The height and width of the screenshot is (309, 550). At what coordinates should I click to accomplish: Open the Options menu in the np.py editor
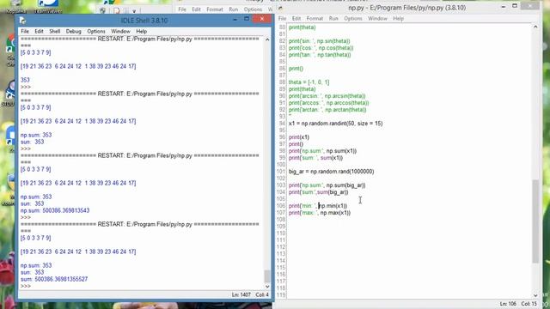click(x=353, y=19)
